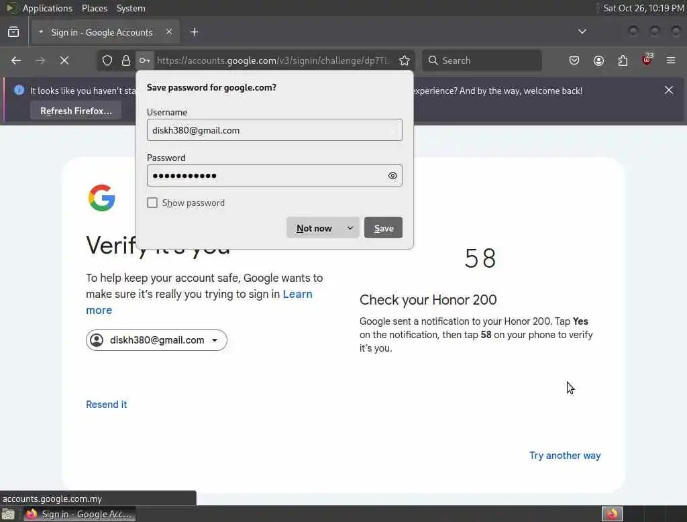
Task: Open the list all tabs chevron
Action: coord(582,32)
